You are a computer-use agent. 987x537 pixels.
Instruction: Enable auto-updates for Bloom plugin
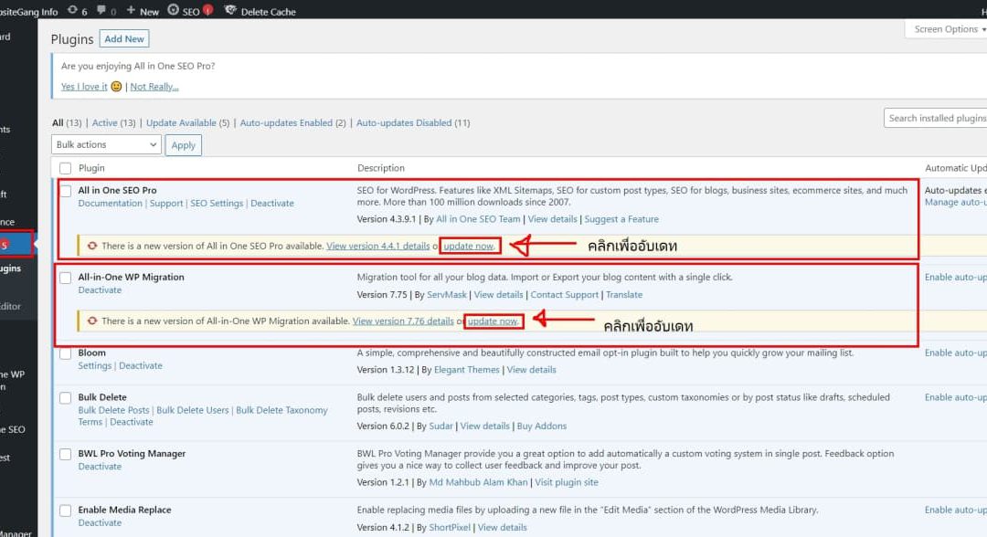click(956, 353)
